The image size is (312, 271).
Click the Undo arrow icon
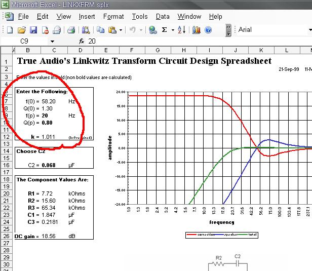133,30
